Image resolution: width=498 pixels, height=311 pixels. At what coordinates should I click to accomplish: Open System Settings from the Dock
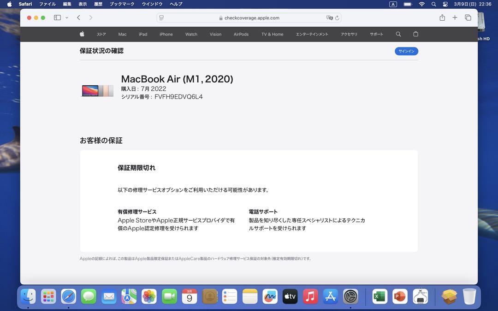click(x=350, y=297)
